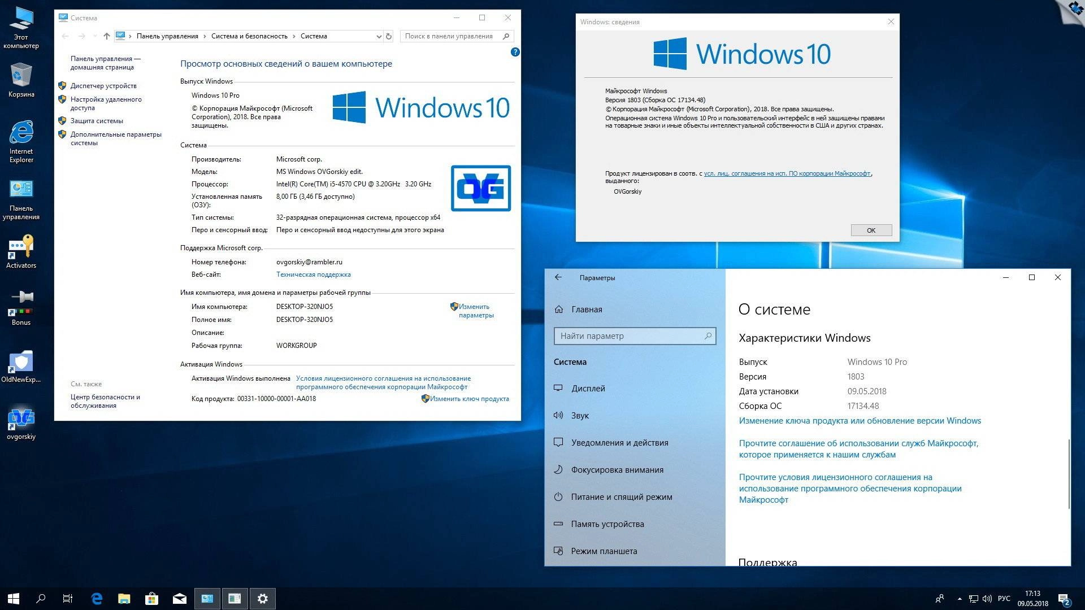The height and width of the screenshot is (610, 1085).
Task: Refresh the Система control panel address bar
Action: pos(388,36)
